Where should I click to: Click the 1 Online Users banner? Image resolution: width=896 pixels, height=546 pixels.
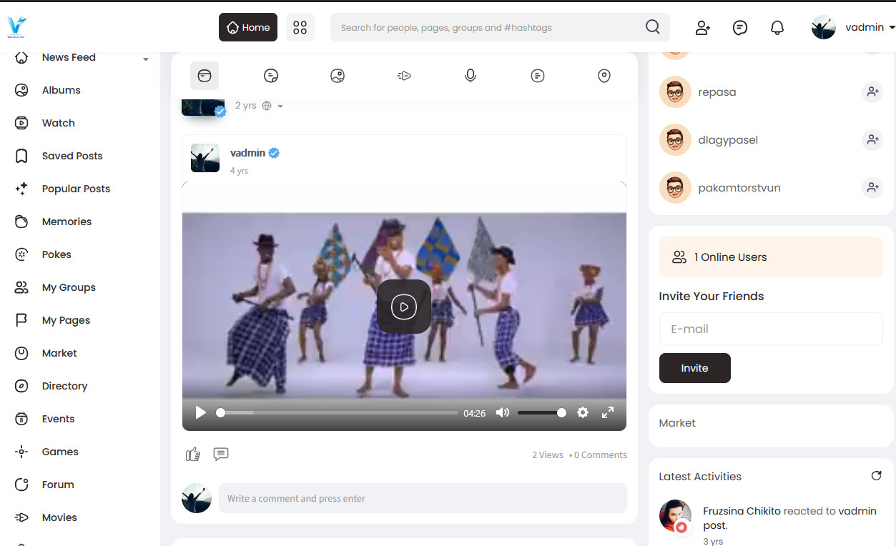pos(771,257)
